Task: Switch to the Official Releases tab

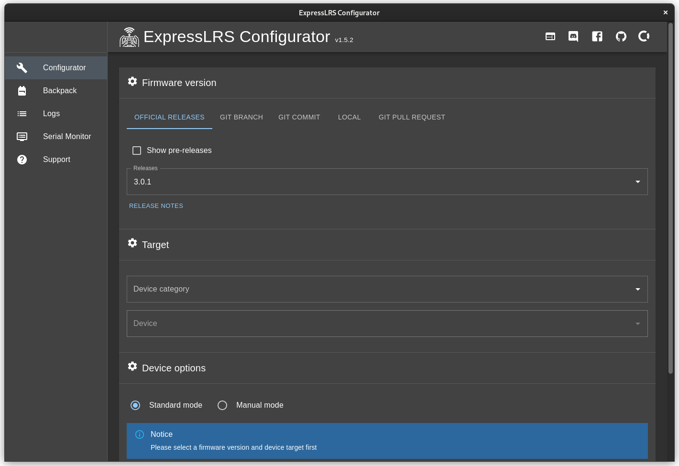Action: (x=169, y=117)
